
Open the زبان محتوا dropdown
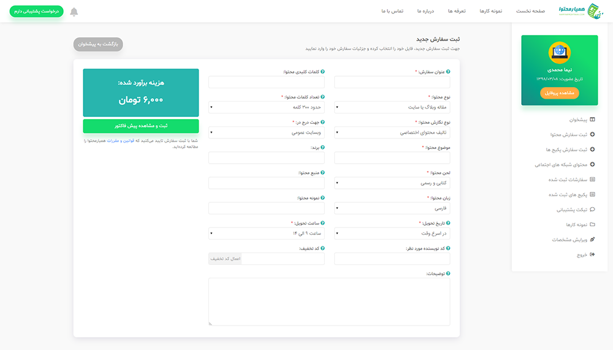(x=392, y=208)
